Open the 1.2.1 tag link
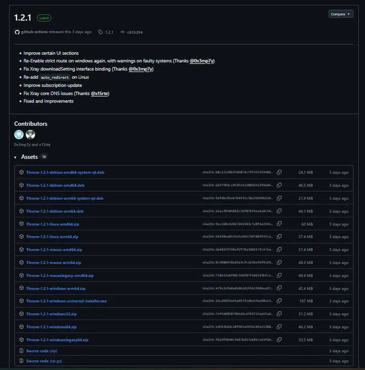The image size is (365, 370). (x=109, y=32)
